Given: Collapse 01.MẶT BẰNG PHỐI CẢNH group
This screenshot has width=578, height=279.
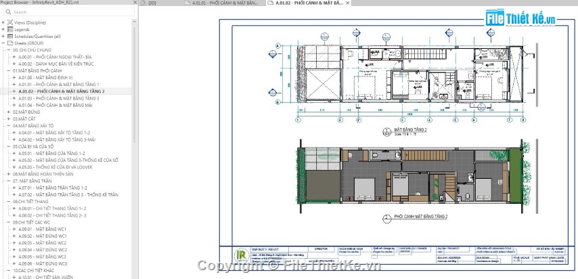Looking at the screenshot, I should pos(9,71).
